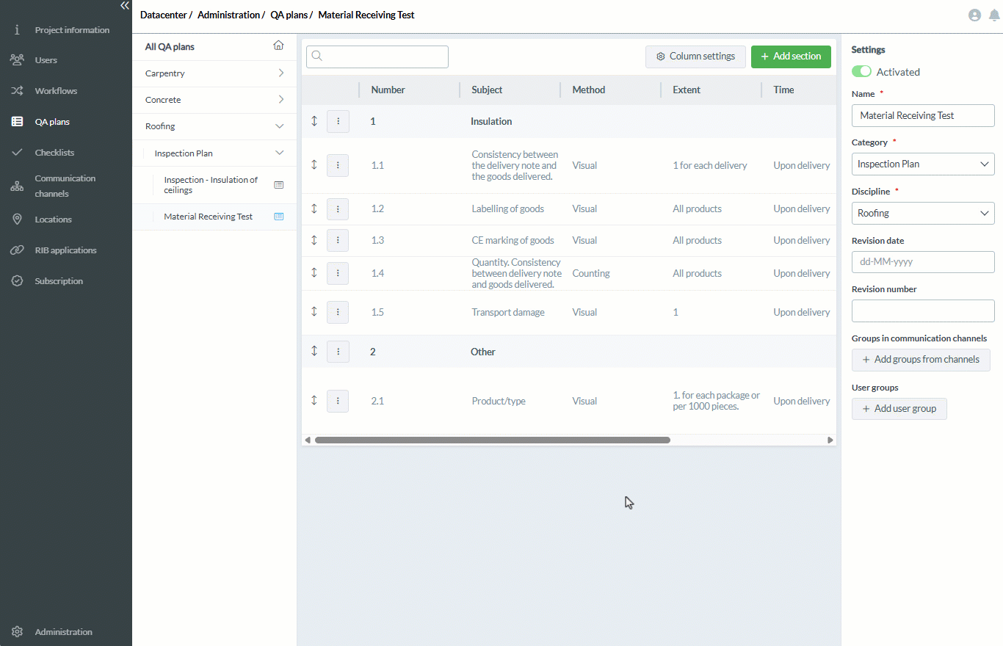Open three-dot menu for row 1.3

(x=338, y=240)
